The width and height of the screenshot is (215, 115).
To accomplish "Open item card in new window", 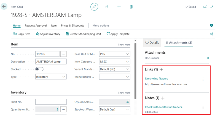I will pos(205,7).
